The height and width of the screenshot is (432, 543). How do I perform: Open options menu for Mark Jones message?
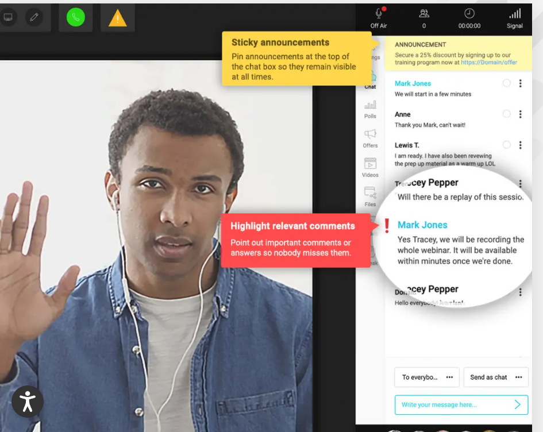point(520,83)
